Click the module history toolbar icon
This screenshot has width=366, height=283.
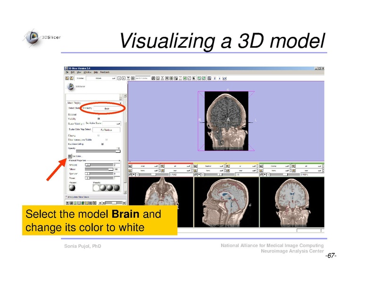128,78
